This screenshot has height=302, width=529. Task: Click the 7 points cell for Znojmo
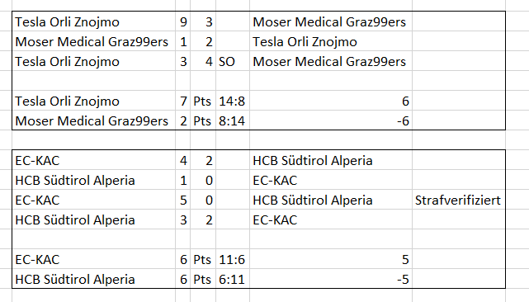pos(183,101)
